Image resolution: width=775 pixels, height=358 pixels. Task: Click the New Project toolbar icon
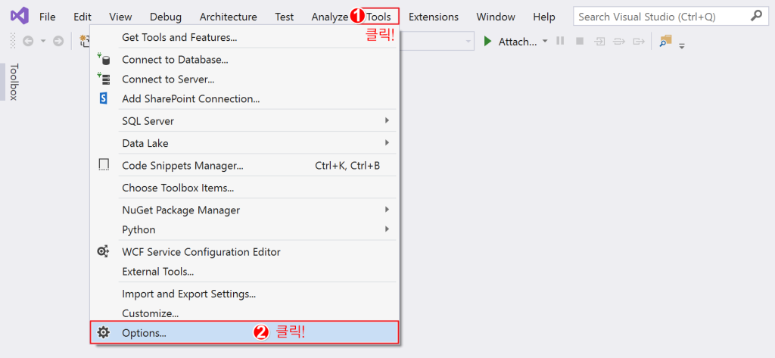[x=84, y=41]
